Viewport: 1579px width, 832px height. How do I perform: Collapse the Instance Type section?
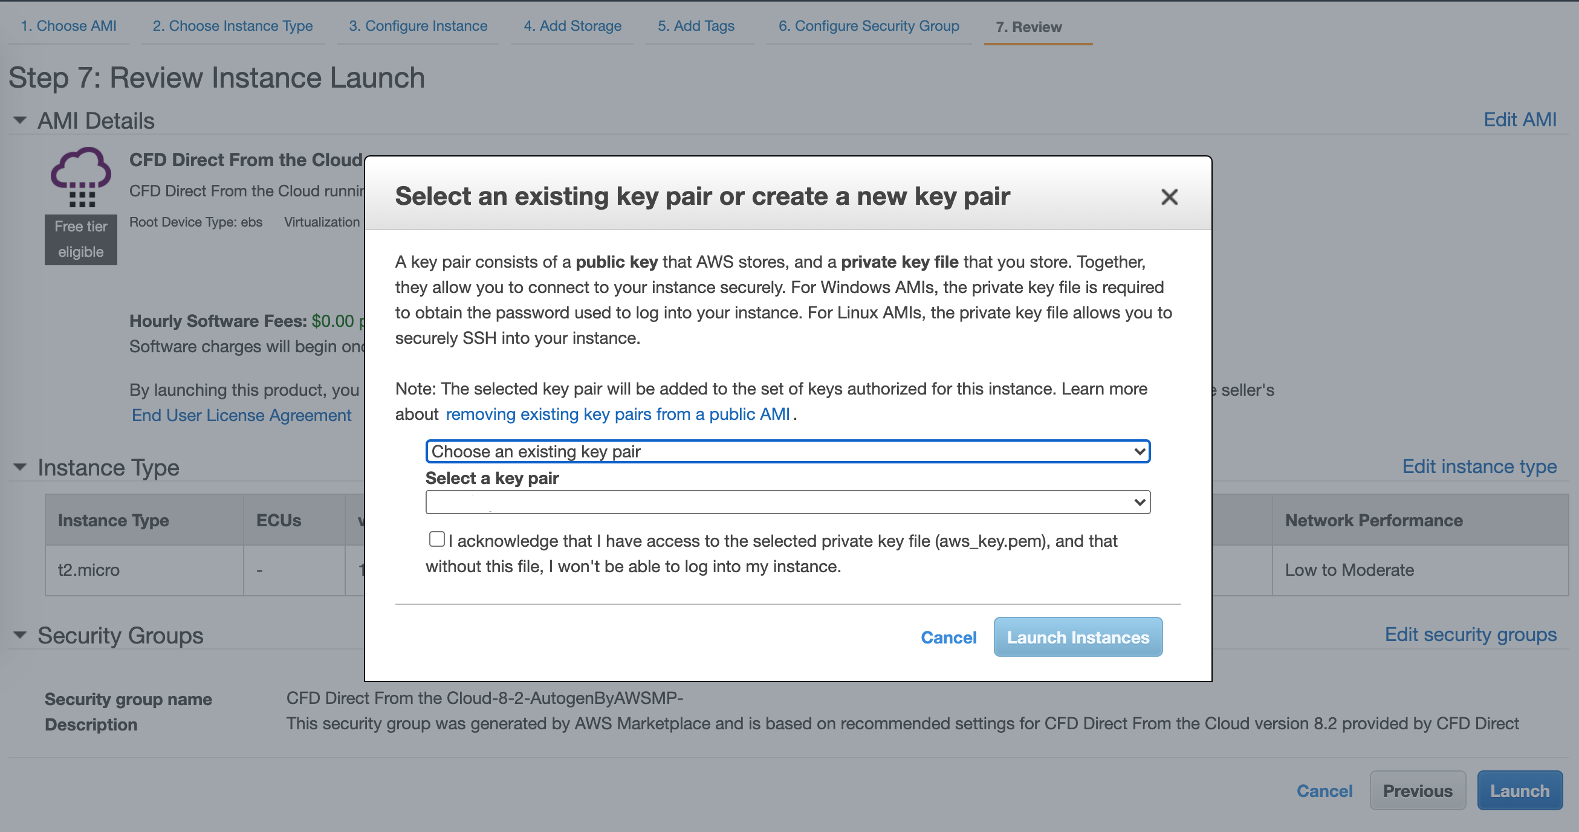[19, 467]
